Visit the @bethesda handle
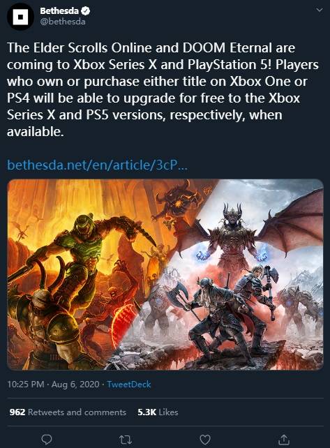 [x=63, y=22]
